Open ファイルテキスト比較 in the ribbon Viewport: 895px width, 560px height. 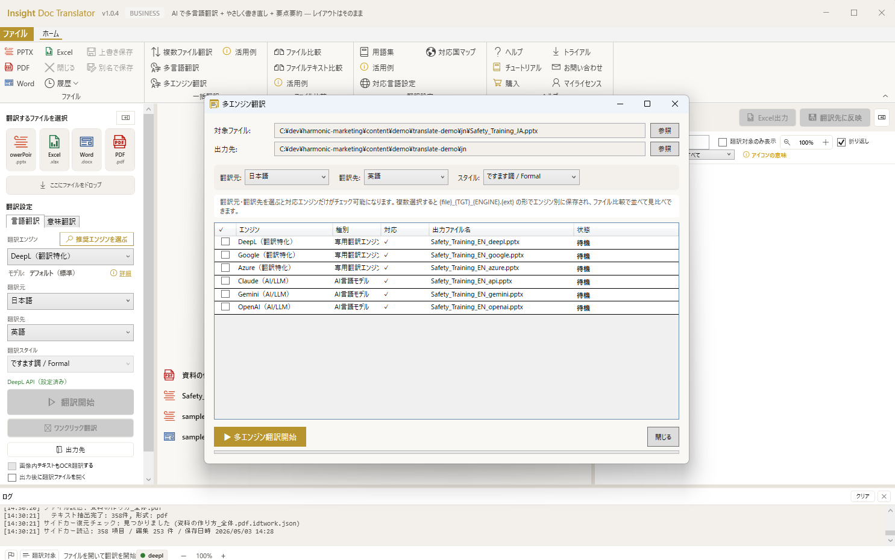(x=308, y=68)
